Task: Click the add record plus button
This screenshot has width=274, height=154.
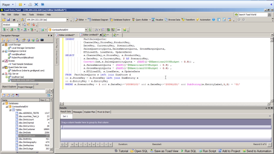Action: click(98, 145)
